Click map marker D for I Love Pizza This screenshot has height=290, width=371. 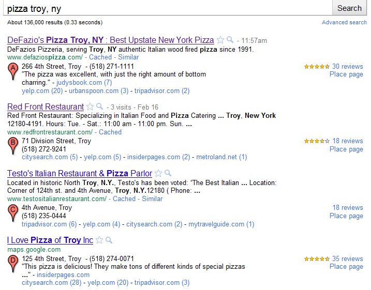(13, 264)
